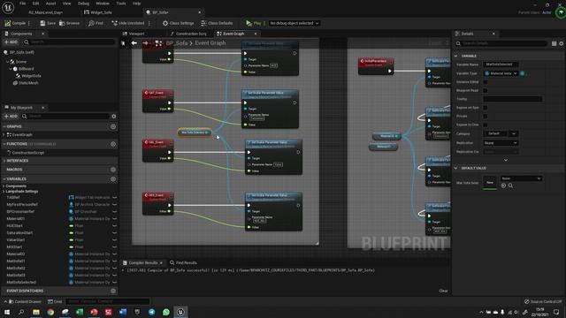Open the Find tool in toolbar
The height and width of the screenshot is (318, 566).
point(96,23)
